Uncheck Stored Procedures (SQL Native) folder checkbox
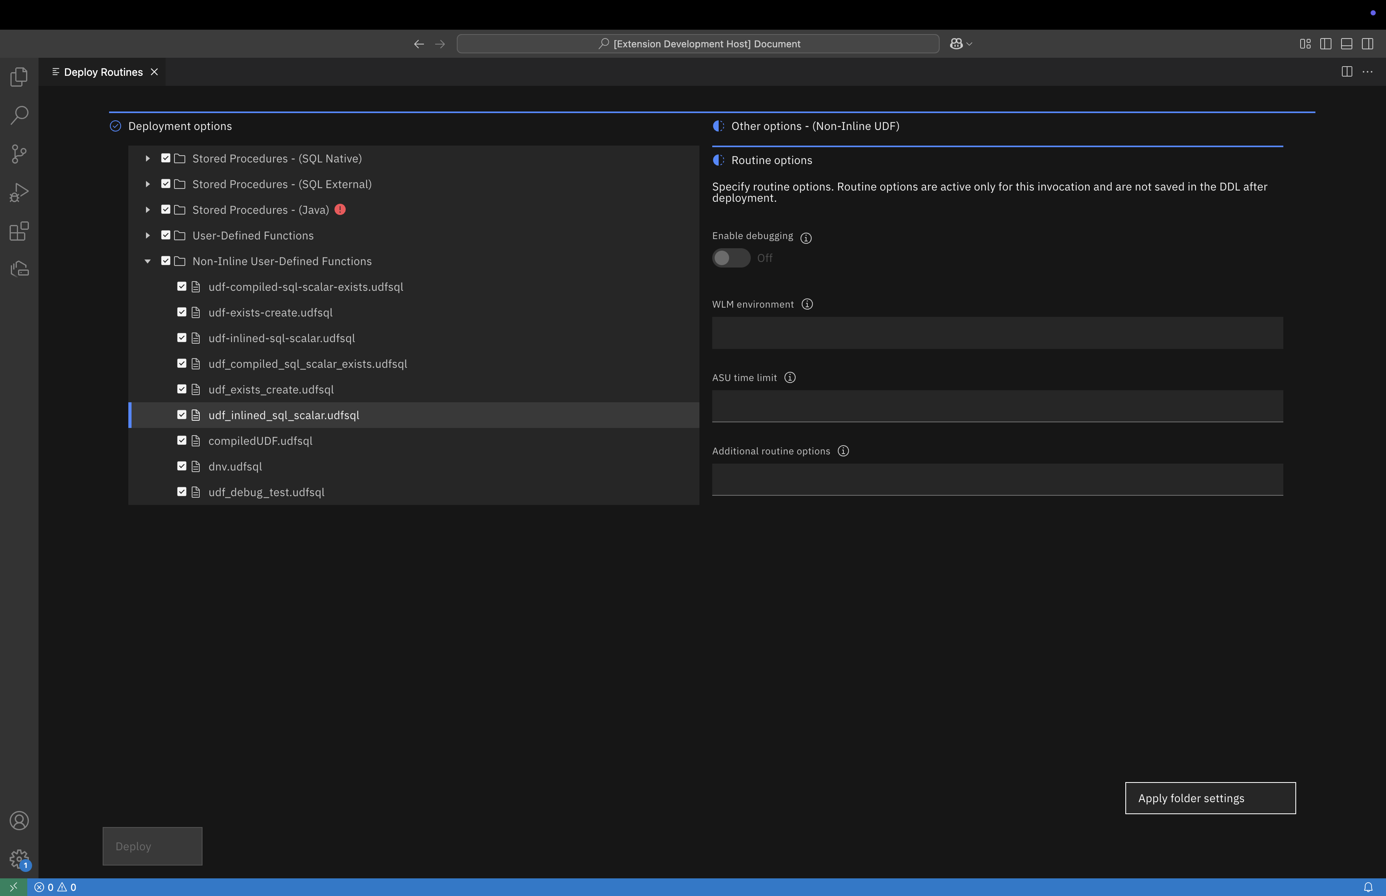This screenshot has height=896, width=1386. tap(166, 158)
